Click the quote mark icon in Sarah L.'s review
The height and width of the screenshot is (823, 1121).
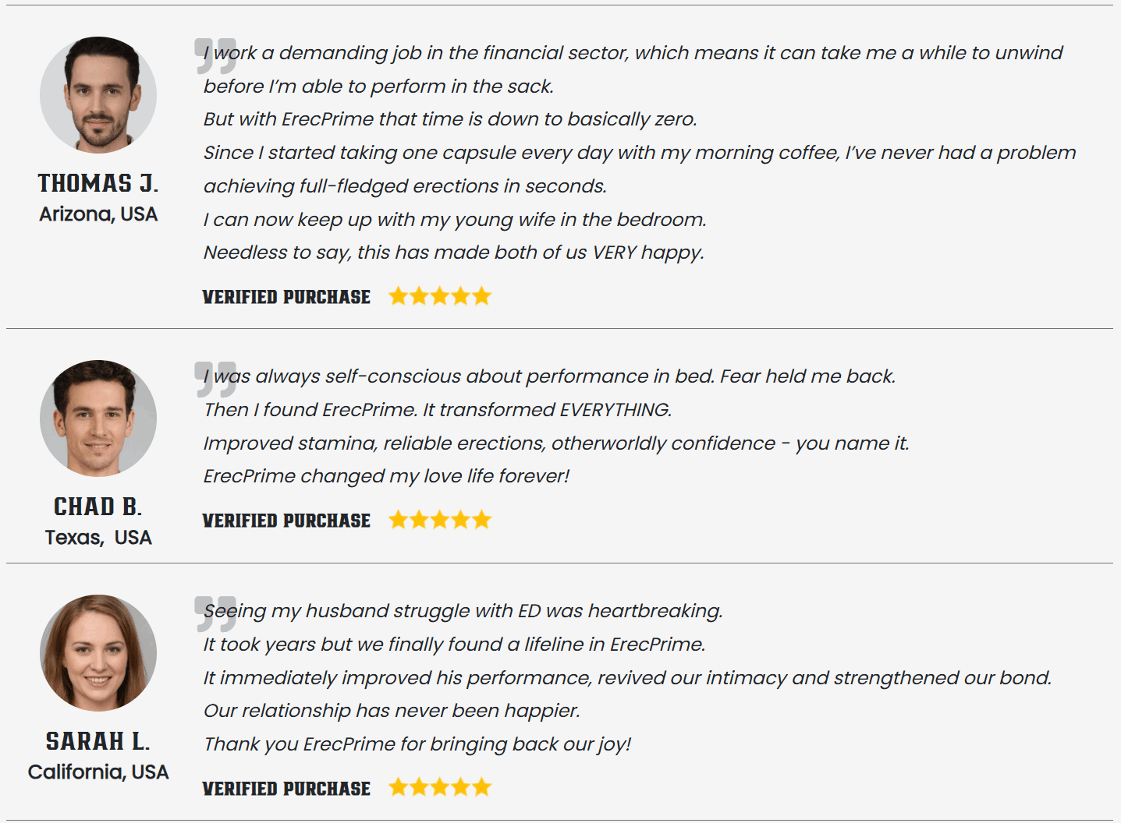click(215, 613)
